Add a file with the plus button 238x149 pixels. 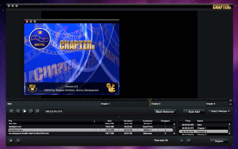coord(11,141)
